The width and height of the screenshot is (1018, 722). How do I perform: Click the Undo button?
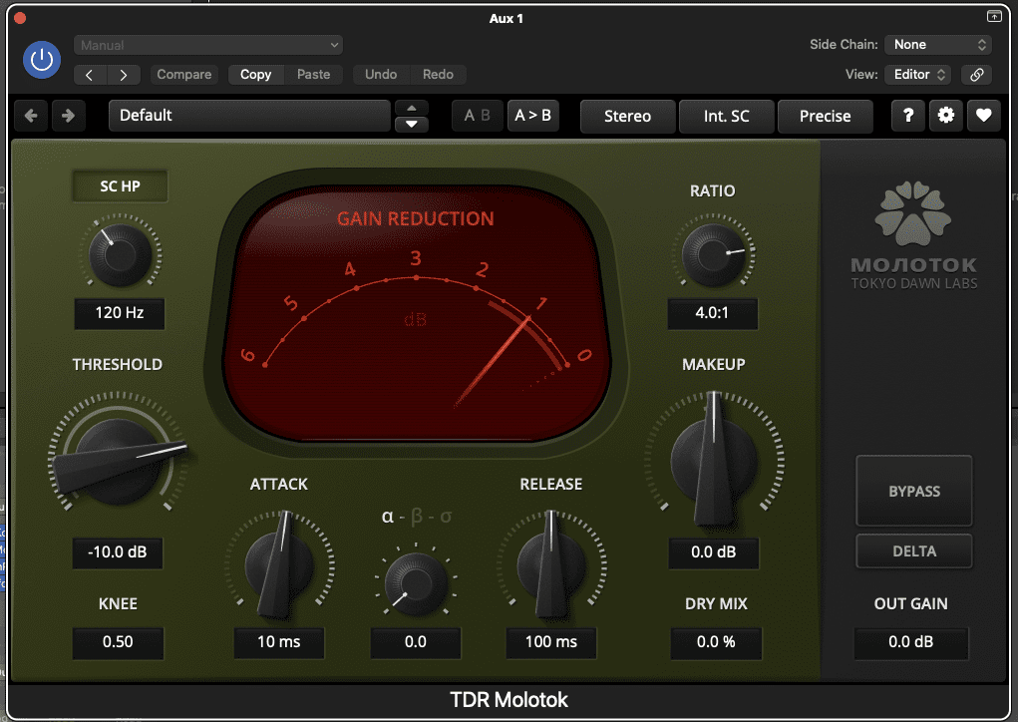[381, 75]
